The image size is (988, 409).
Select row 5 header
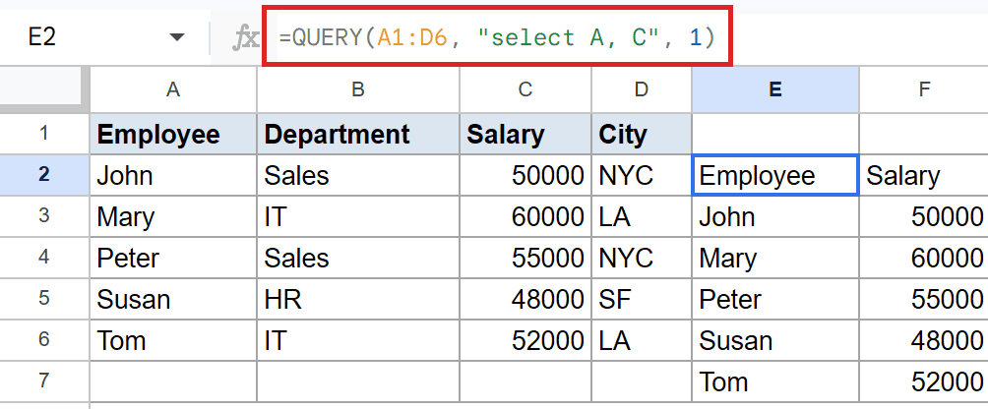pyautogui.click(x=44, y=298)
